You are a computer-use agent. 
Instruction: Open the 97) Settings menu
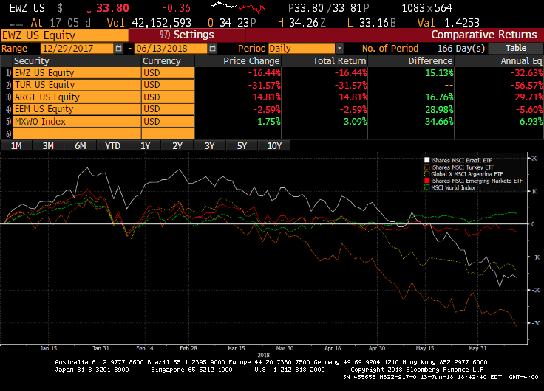[x=187, y=35]
